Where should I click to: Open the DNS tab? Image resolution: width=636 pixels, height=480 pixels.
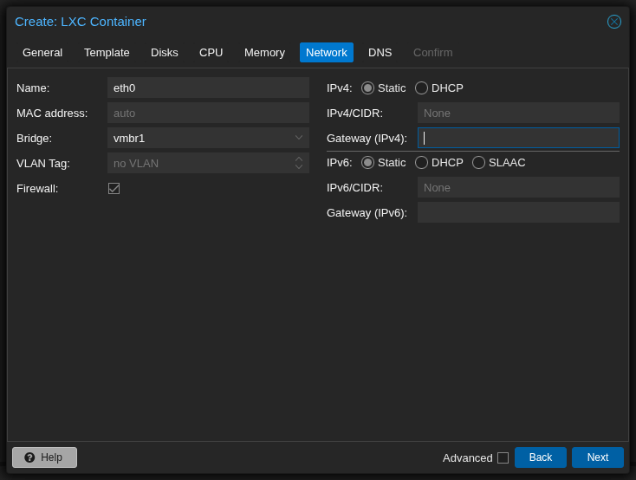380,52
